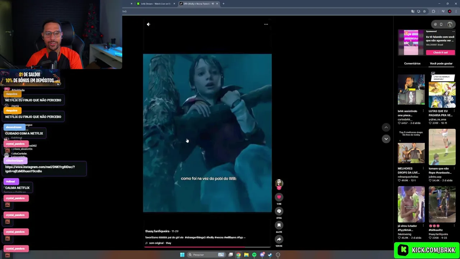Open the MELHORES DROPS DA LIVE thumbnail
Image resolution: width=460 pixels, height=259 pixels.
(x=411, y=147)
